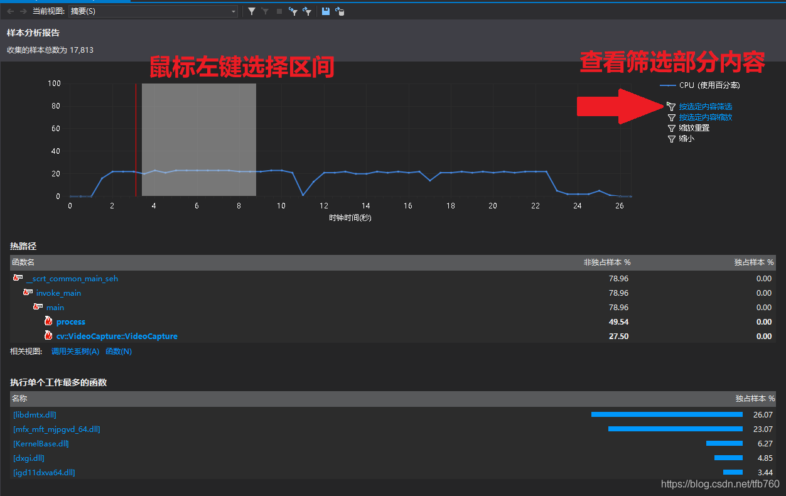Open the process hot path function

click(71, 322)
